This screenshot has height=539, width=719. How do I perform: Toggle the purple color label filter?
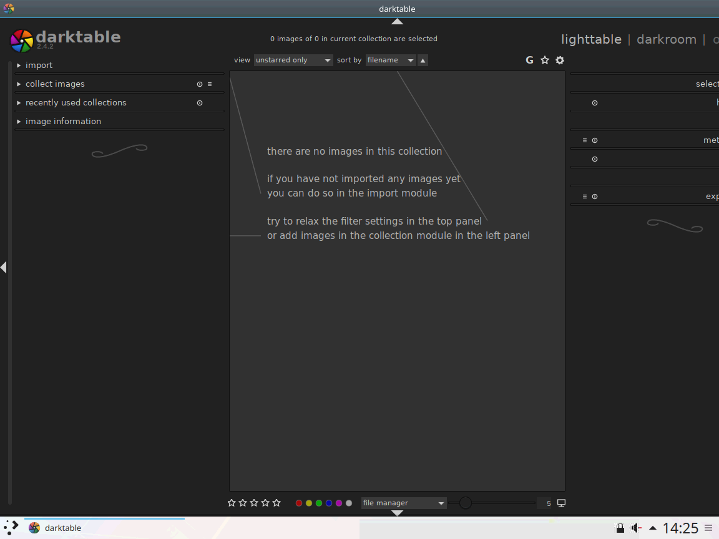coord(338,503)
